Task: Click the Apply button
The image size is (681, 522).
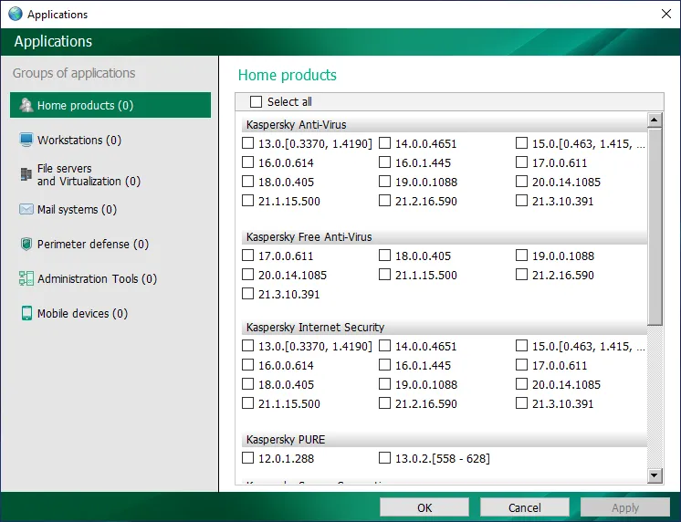Action: point(625,507)
